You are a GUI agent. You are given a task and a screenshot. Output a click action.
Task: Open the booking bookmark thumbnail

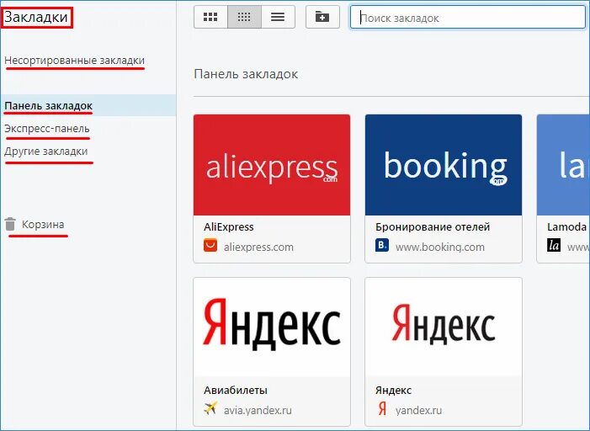click(x=444, y=165)
